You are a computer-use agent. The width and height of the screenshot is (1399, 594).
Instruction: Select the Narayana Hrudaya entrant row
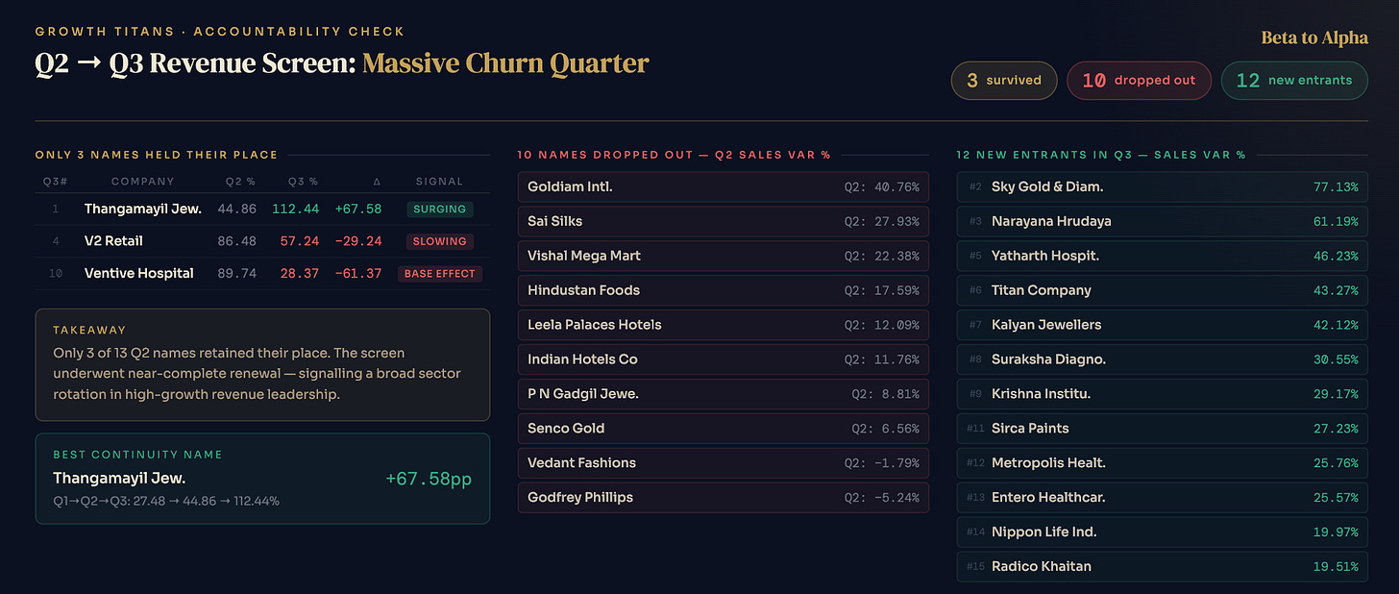(x=1163, y=221)
